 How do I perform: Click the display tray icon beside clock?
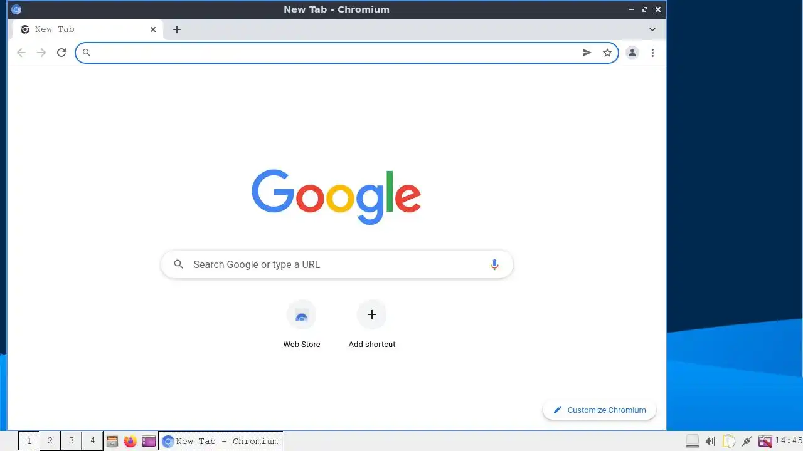[x=765, y=441]
